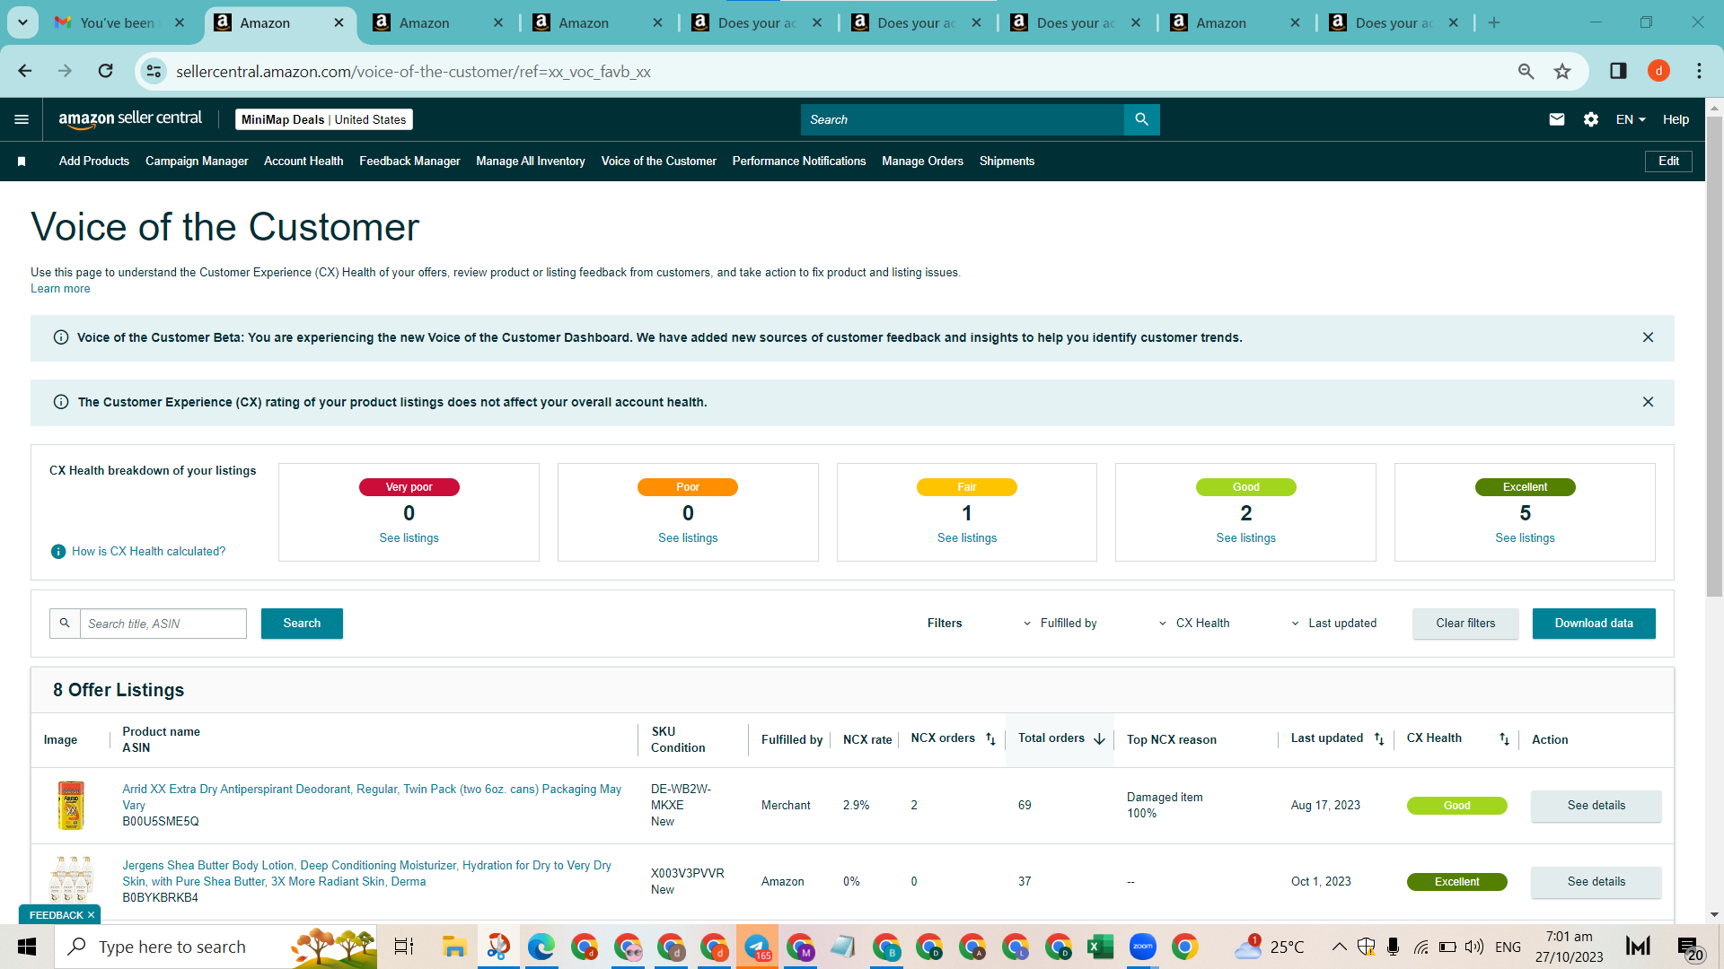Open the Chrome profile avatar
The width and height of the screenshot is (1724, 969).
(x=1658, y=71)
